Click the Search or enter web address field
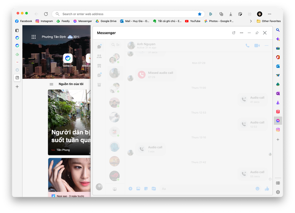The image size is (295, 213). [x=126, y=14]
